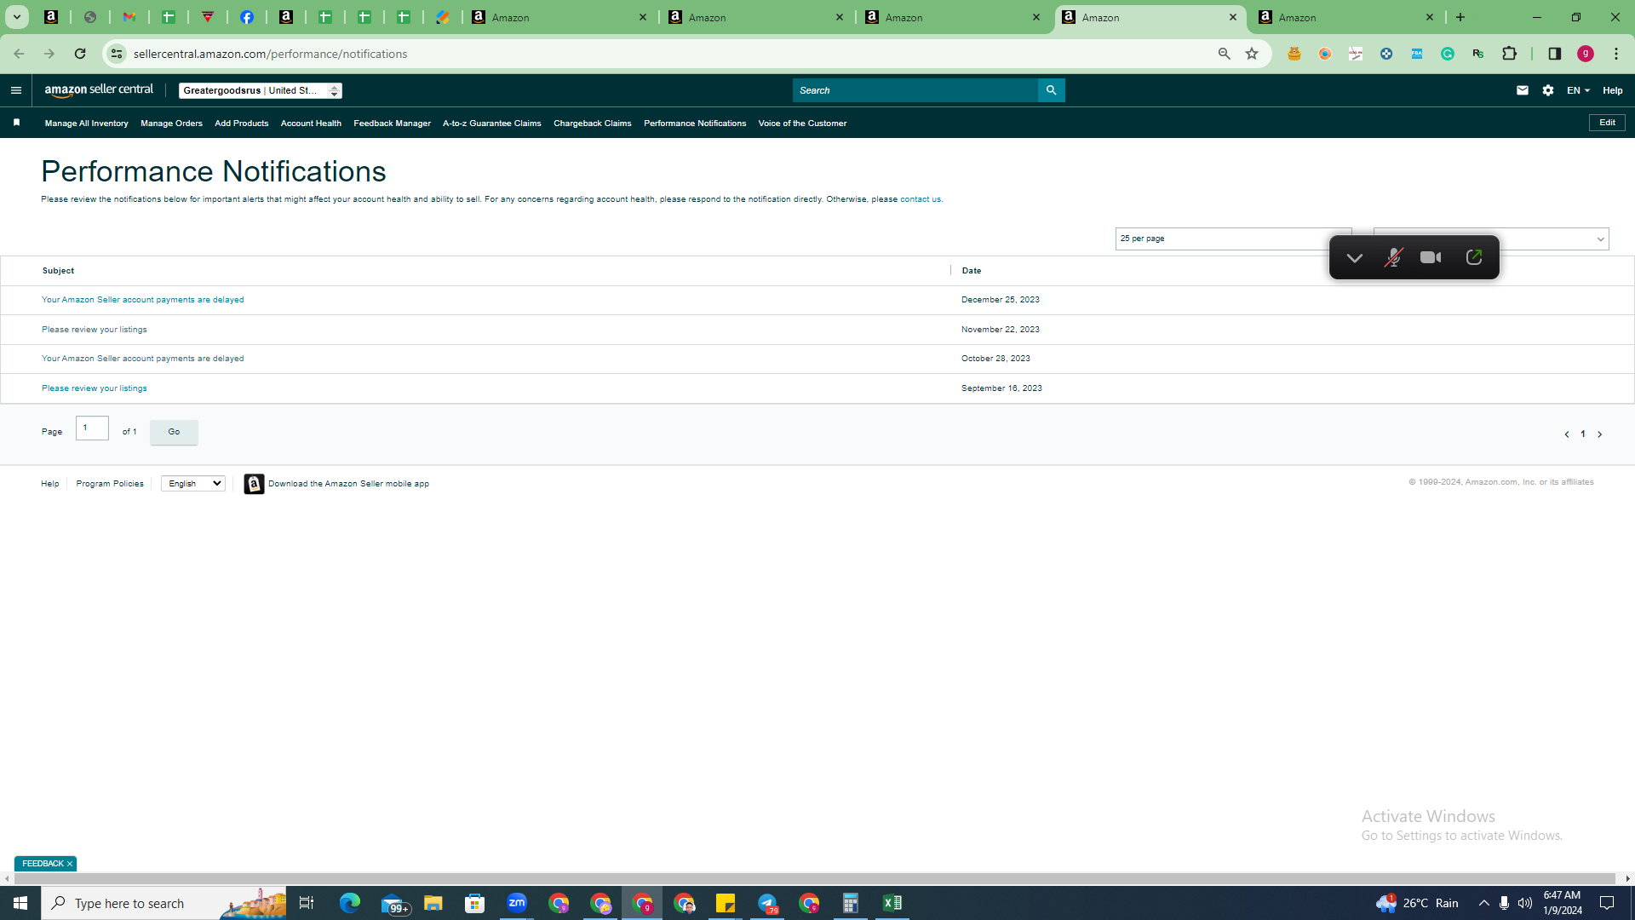Click the share screen icon in the meeting toolbar

1474,257
